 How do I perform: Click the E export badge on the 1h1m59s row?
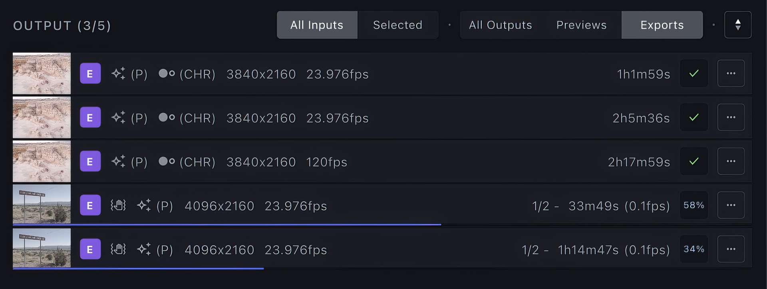[90, 74]
